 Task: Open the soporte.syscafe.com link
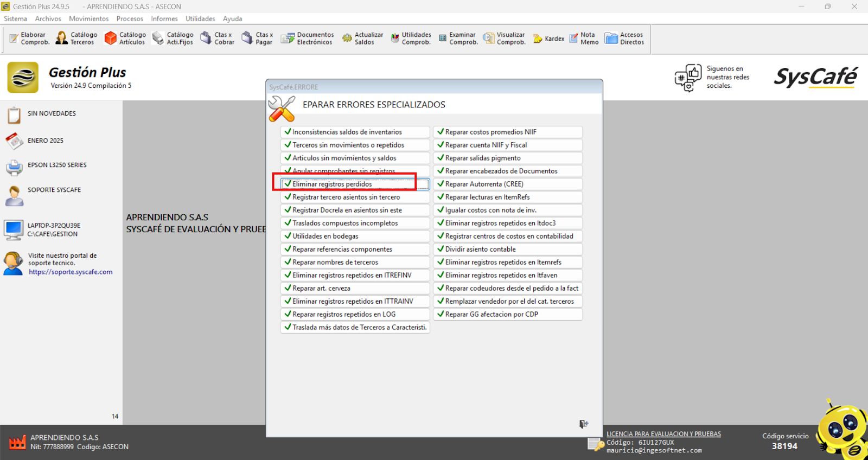click(71, 272)
